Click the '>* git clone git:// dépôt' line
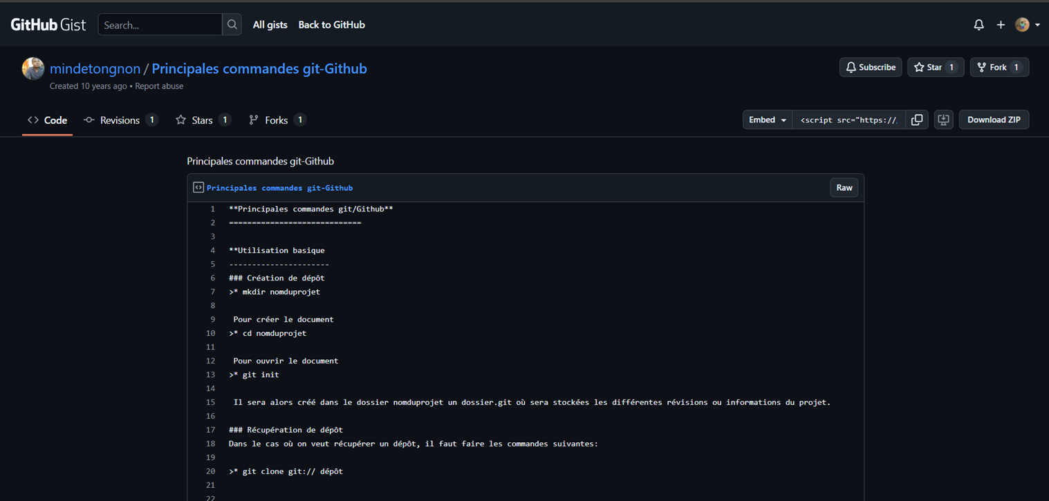 pos(286,471)
